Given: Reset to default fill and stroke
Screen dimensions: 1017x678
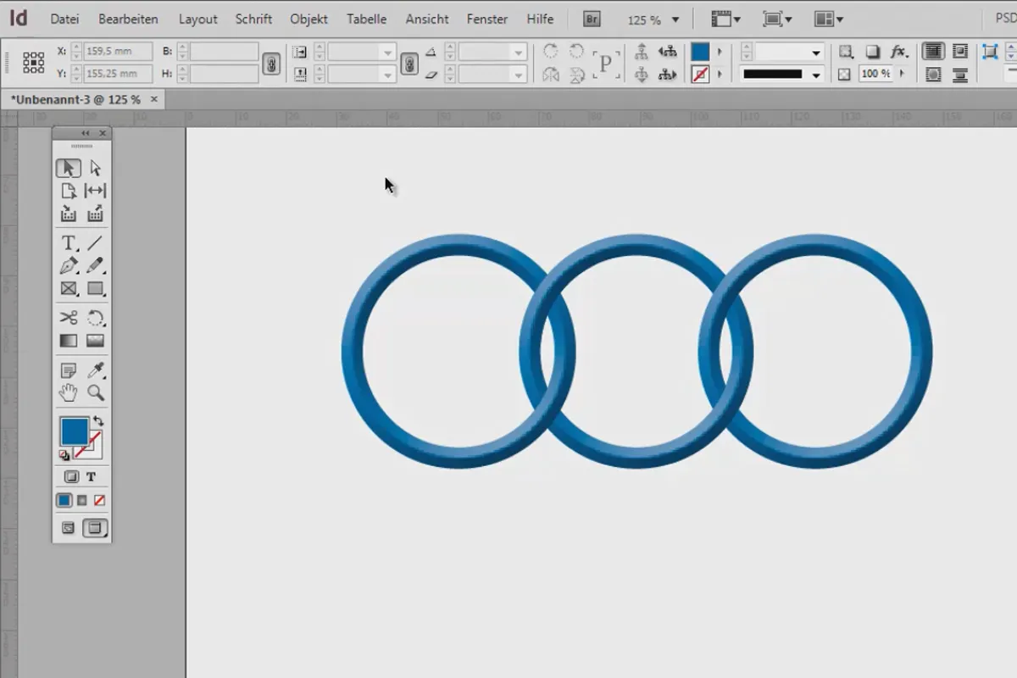Looking at the screenshot, I should pos(64,455).
